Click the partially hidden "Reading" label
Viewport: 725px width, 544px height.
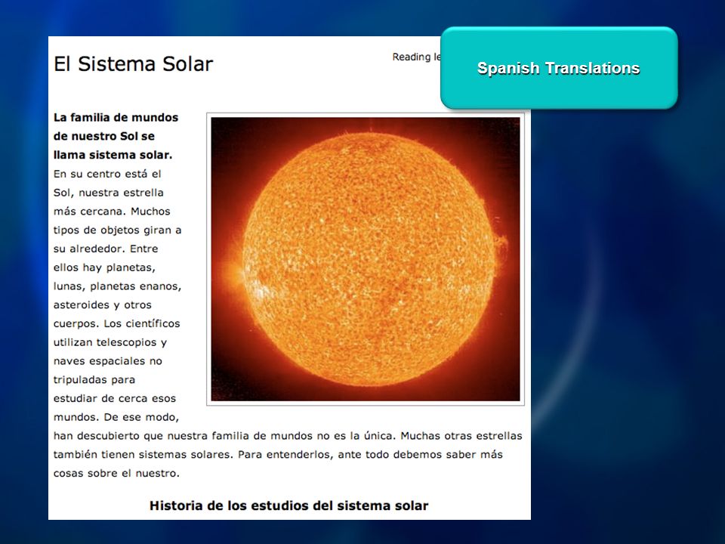point(416,57)
